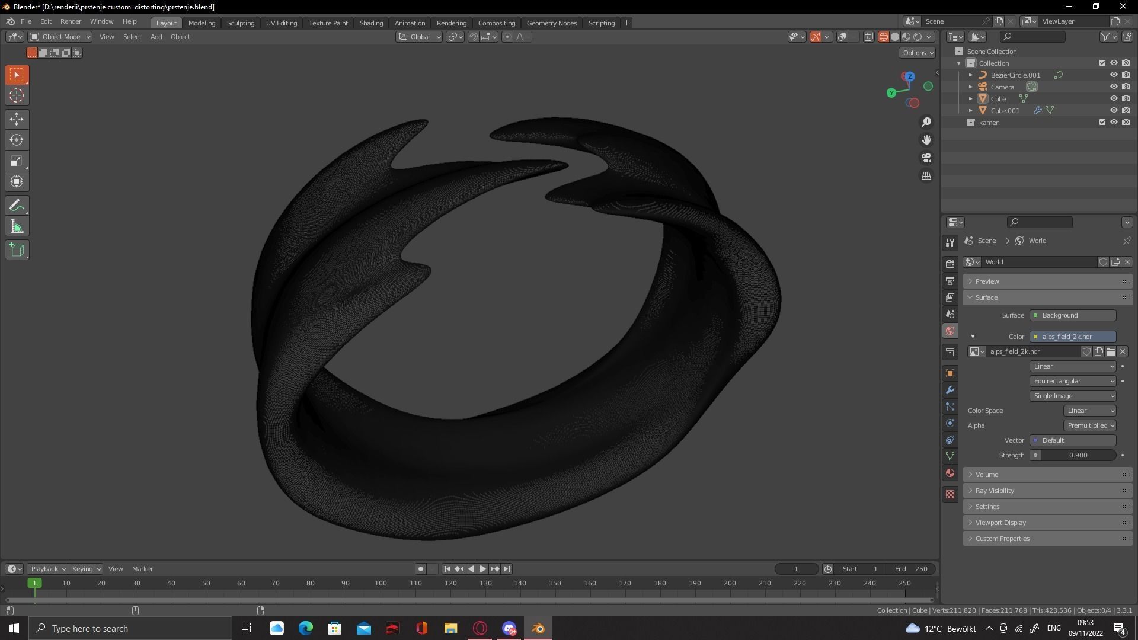Toggle Camera visibility eye icon

1114,87
